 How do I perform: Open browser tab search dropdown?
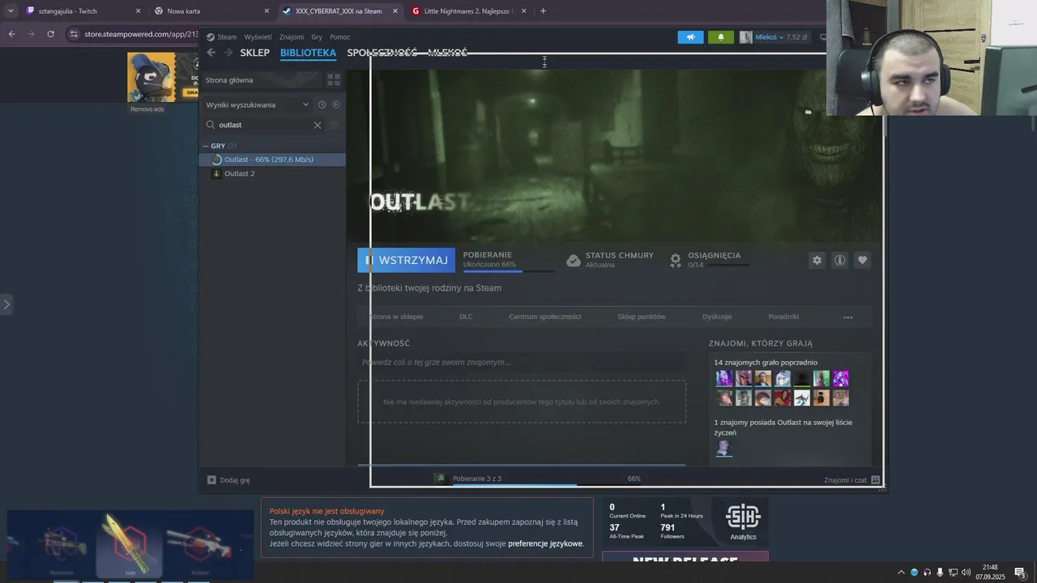click(x=10, y=11)
